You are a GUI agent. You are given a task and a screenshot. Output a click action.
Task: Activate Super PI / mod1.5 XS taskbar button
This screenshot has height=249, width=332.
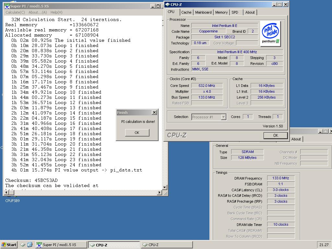click(x=61, y=245)
